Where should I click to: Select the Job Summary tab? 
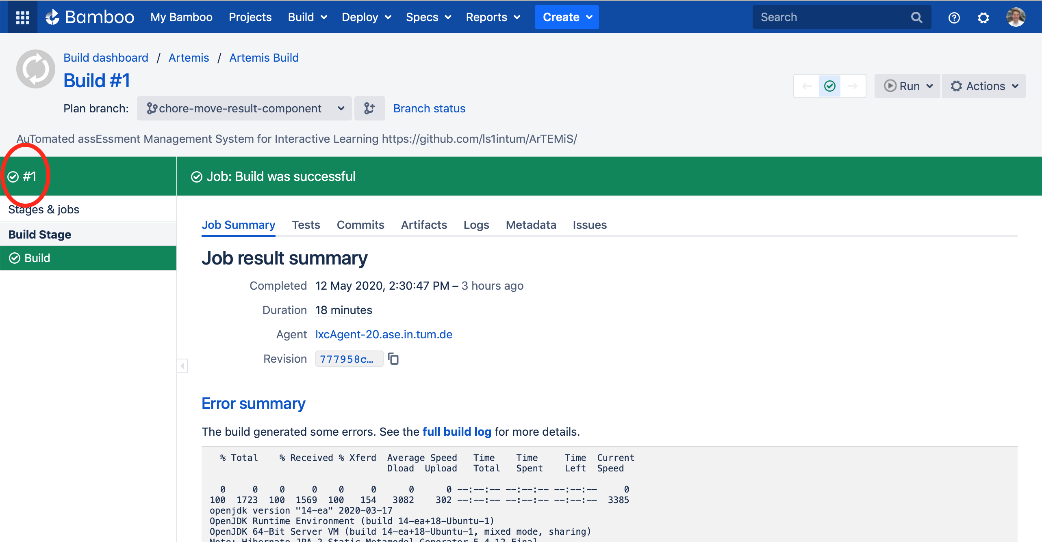[239, 225]
